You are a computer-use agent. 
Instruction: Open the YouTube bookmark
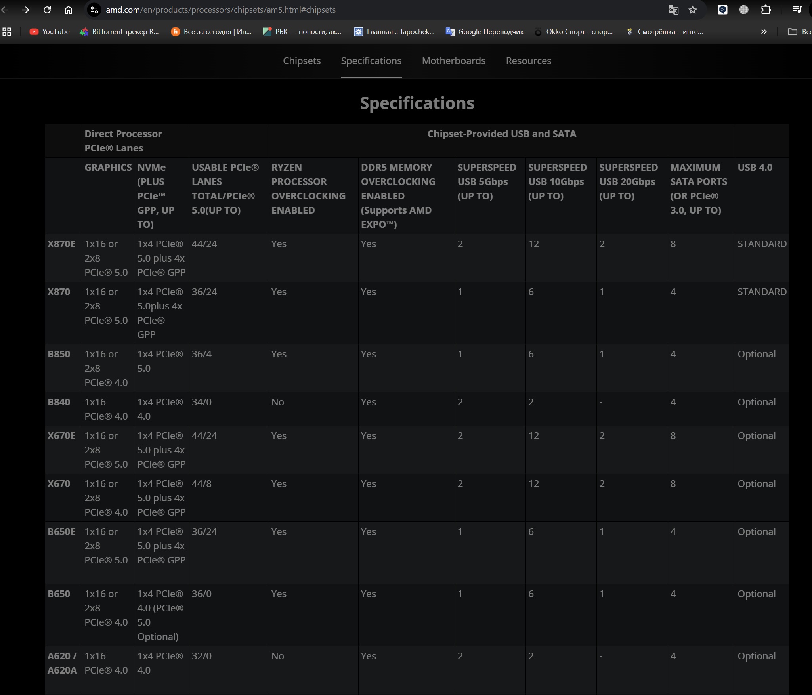tap(50, 32)
